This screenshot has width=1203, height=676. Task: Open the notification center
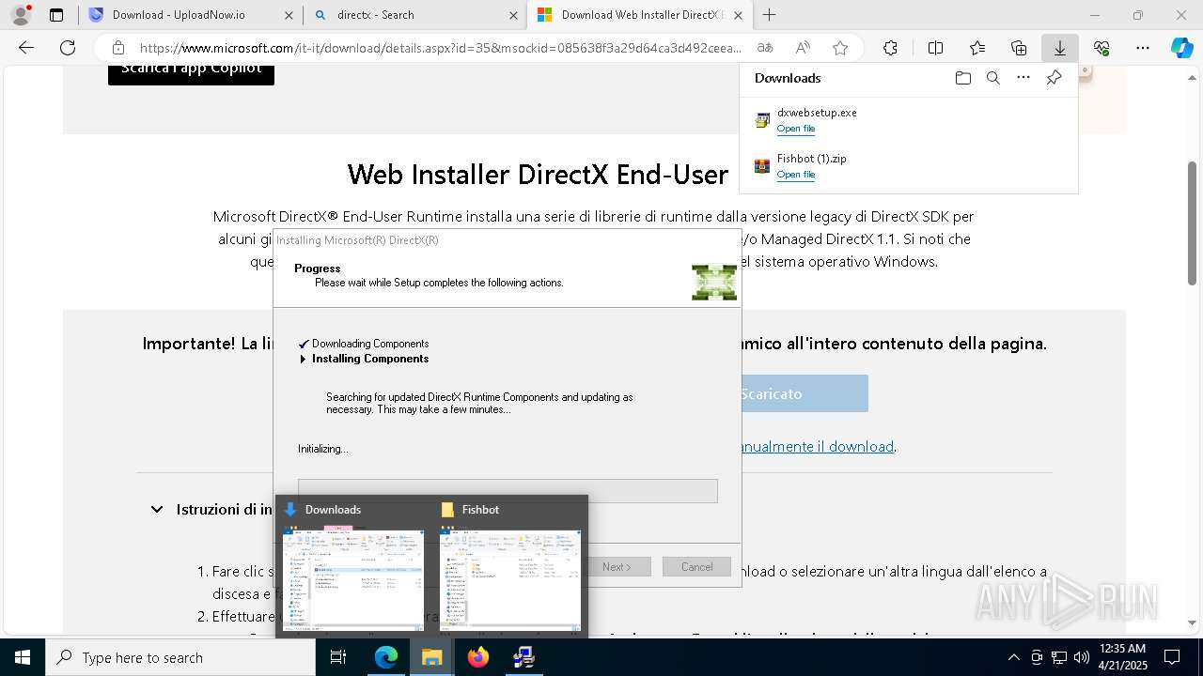pos(1172,657)
